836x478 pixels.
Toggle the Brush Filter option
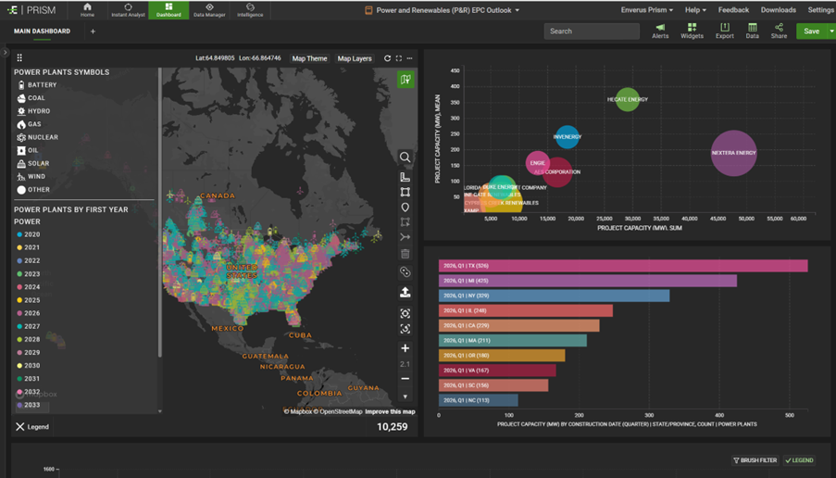[755, 460]
